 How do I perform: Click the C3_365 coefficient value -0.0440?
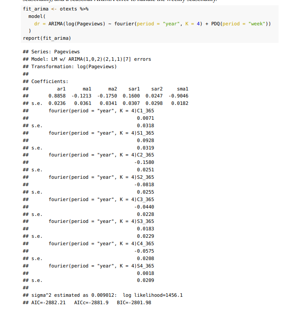[x=144, y=207]
